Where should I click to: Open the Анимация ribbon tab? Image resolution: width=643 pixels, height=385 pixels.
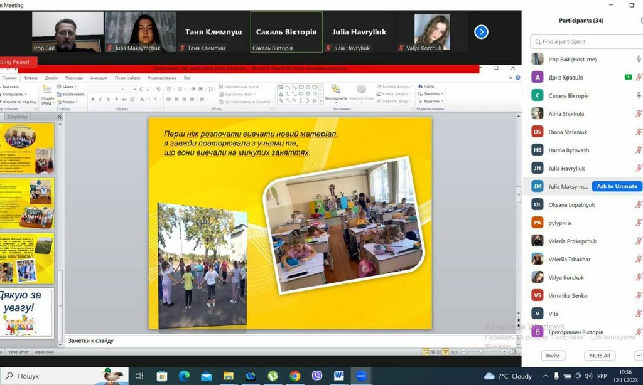click(99, 78)
